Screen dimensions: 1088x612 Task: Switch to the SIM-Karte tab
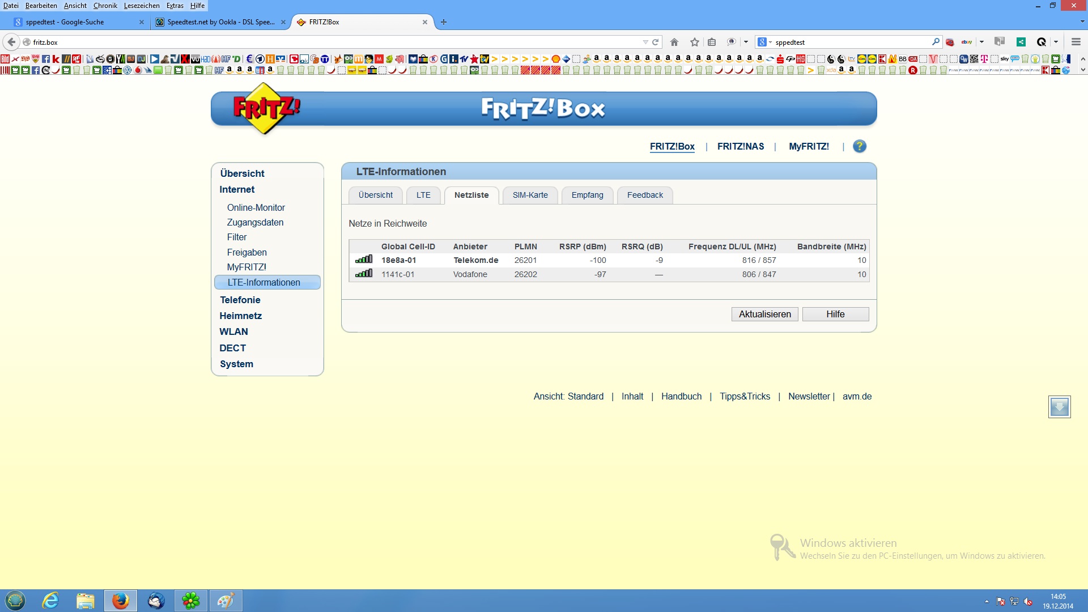(x=530, y=195)
